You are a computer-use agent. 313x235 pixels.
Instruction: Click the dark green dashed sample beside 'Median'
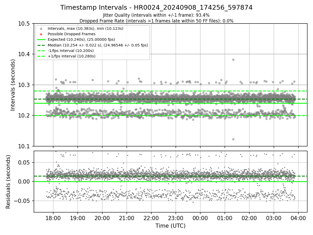41,45
